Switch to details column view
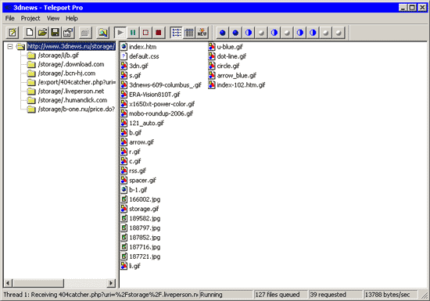 point(189,33)
